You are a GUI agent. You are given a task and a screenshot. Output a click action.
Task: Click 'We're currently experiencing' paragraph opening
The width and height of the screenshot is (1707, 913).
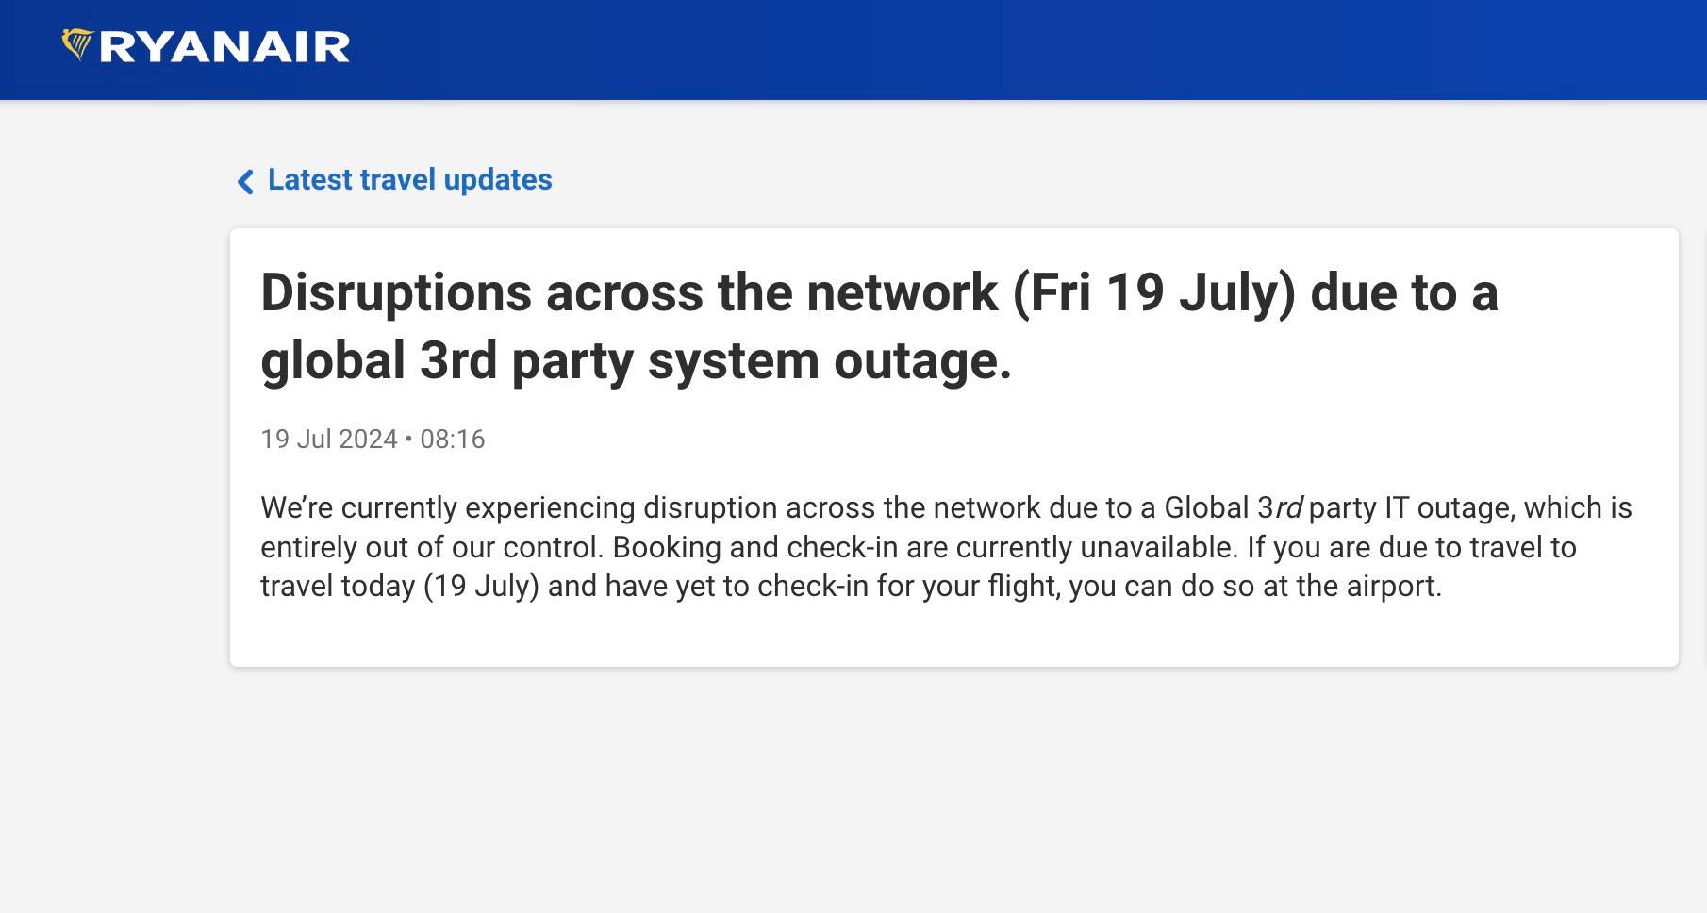[x=447, y=508]
